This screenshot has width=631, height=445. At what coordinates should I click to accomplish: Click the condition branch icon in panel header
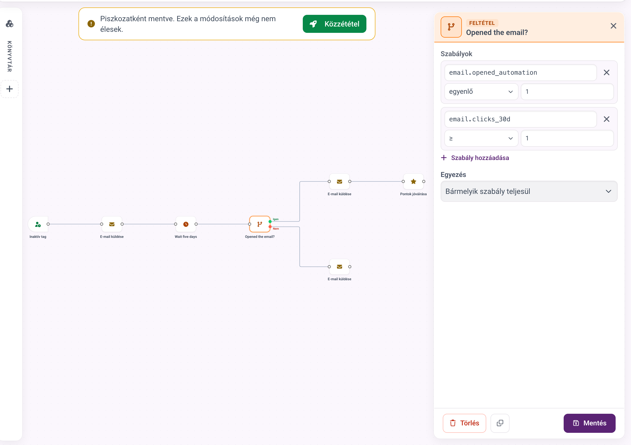click(x=451, y=27)
